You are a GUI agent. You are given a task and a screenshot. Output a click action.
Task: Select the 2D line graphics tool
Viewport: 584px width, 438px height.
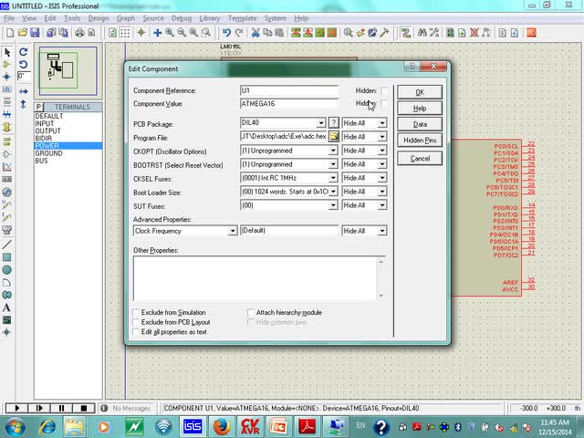[x=6, y=245]
